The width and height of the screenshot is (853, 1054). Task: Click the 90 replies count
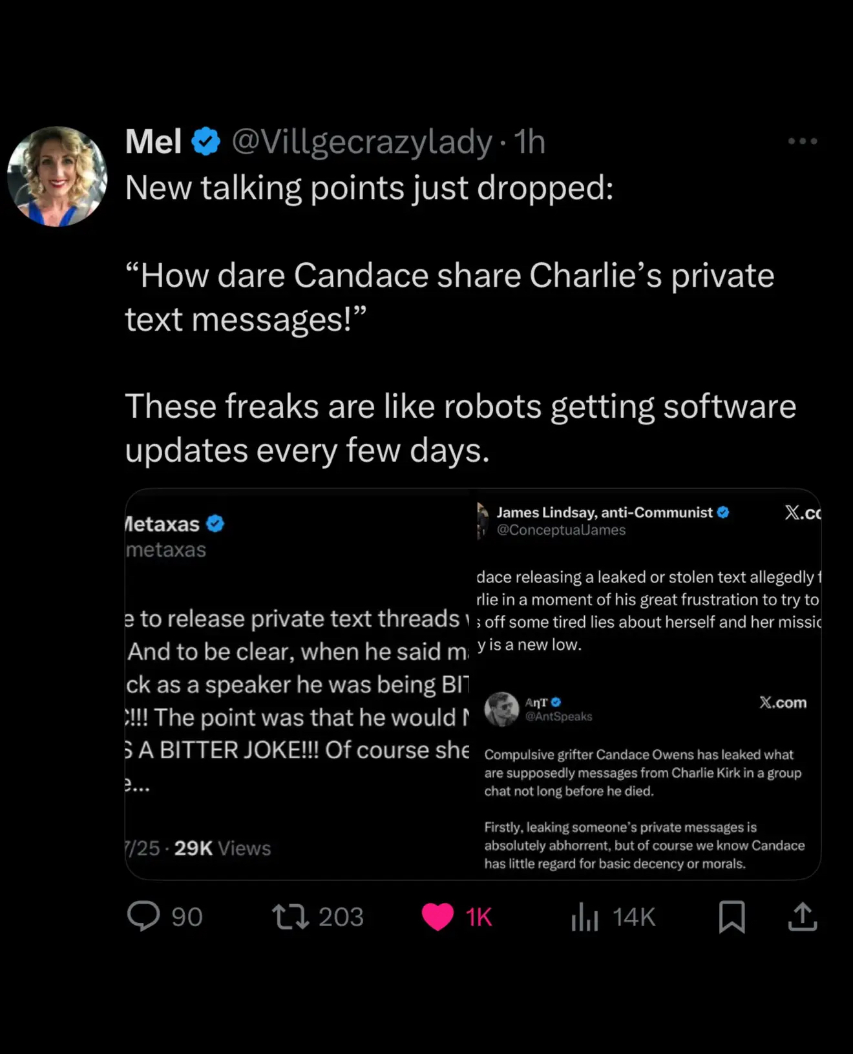coord(187,917)
